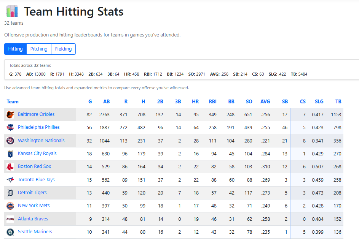
Task: Switch to the Fielding tab
Action: point(64,49)
